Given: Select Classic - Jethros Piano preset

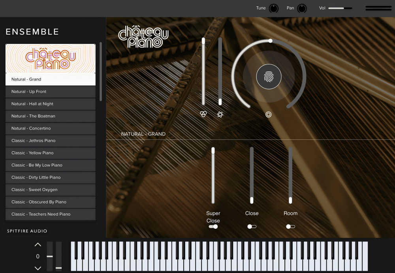Looking at the screenshot, I should tap(51, 141).
